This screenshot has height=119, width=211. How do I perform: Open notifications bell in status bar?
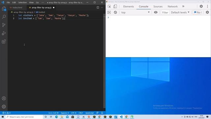click(102, 113)
